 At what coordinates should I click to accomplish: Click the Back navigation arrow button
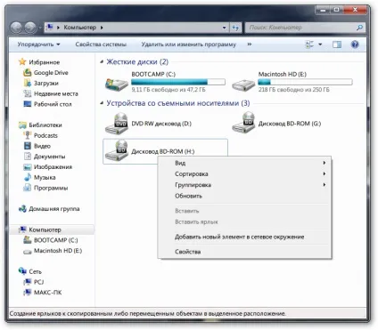pyautogui.click(x=17, y=28)
